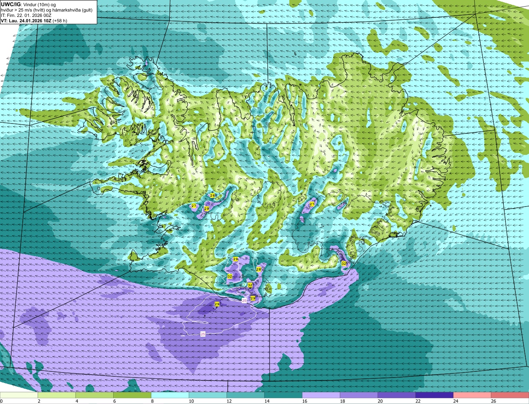The height and width of the screenshot is (404, 529).
Task: Click the yellow "28" gust label
Action: pyautogui.click(x=259, y=269)
